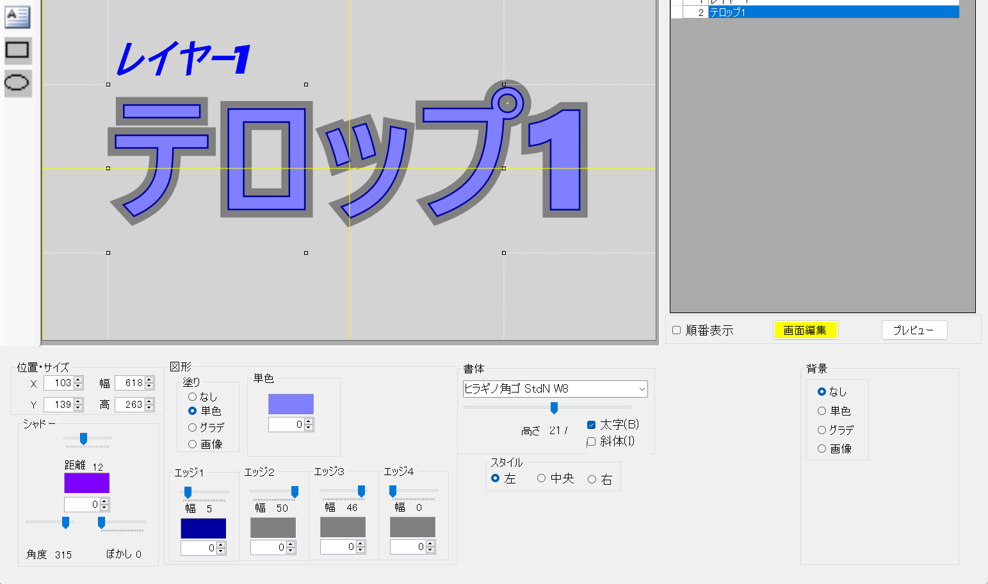Image resolution: width=988 pixels, height=584 pixels.
Task: Select the 背景 なし radio option
Action: tap(822, 391)
